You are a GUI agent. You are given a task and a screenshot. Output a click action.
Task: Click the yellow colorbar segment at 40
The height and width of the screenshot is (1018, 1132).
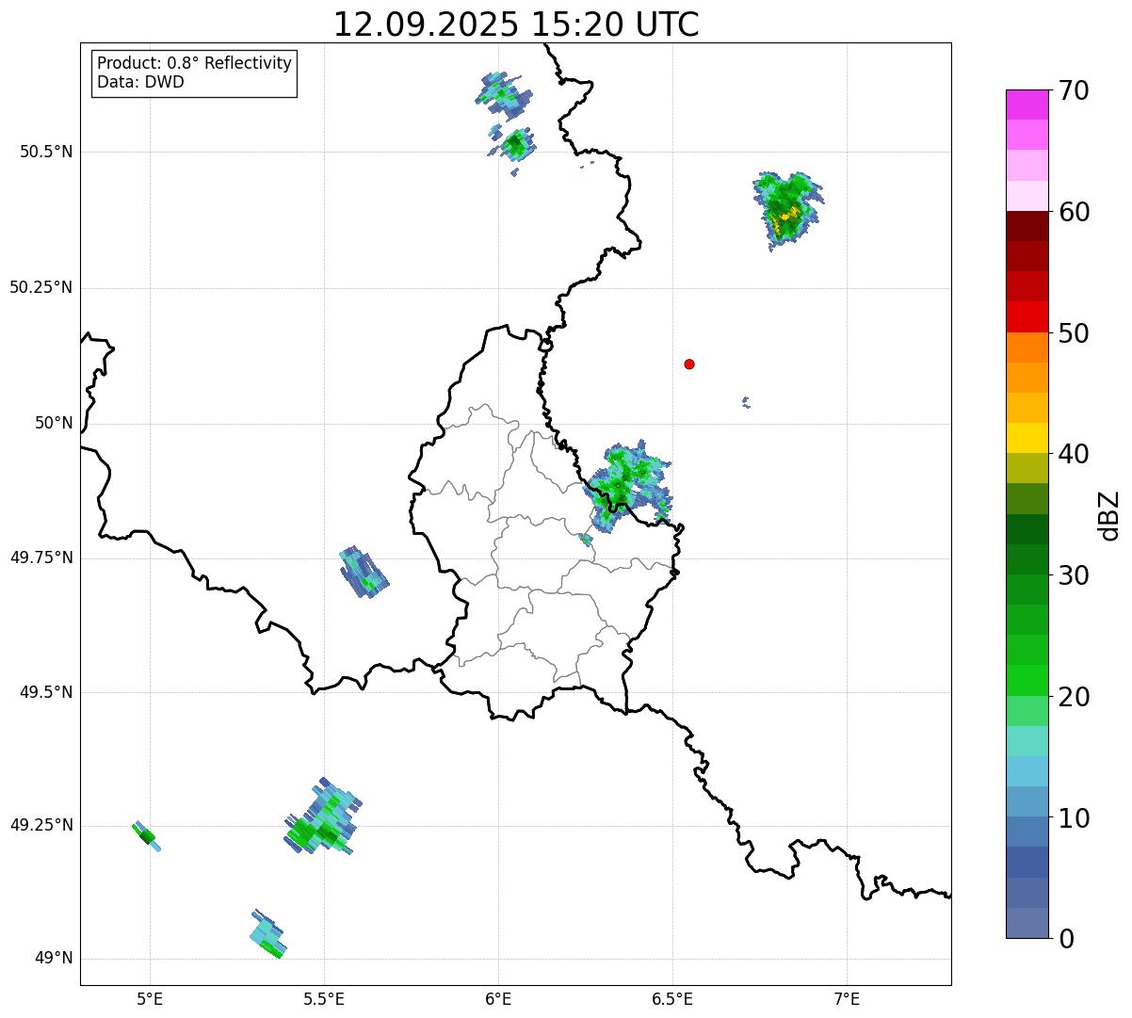point(1027,439)
